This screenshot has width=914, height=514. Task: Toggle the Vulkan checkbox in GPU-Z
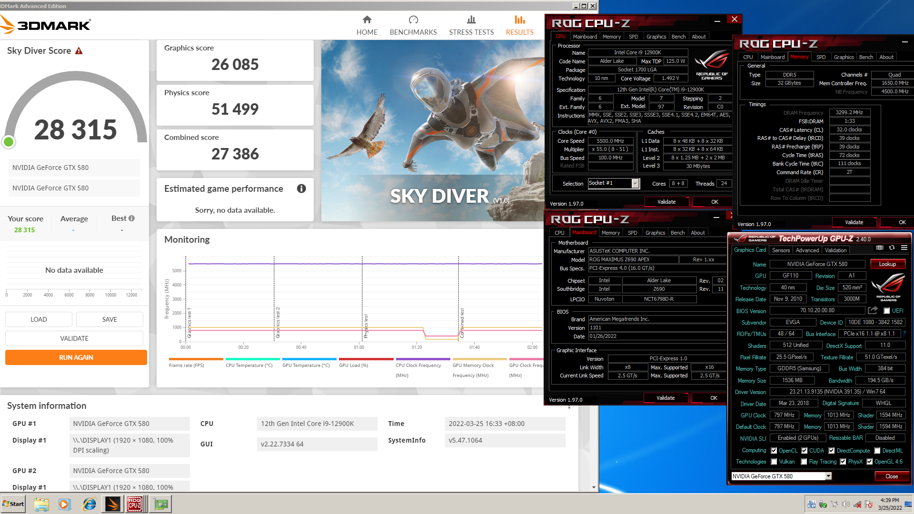tap(774, 462)
